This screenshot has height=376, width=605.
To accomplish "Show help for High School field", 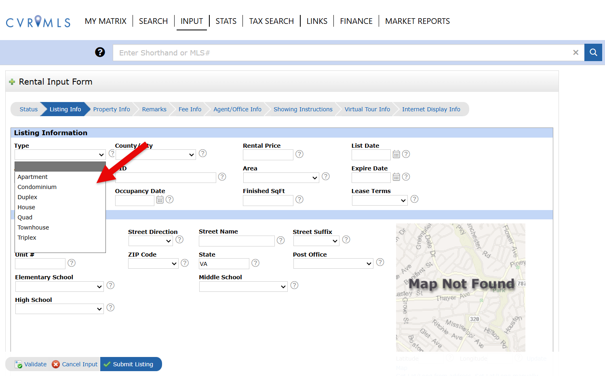I will (x=110, y=307).
